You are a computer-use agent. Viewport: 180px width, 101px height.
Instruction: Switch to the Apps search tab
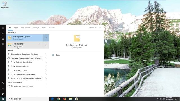16,27
